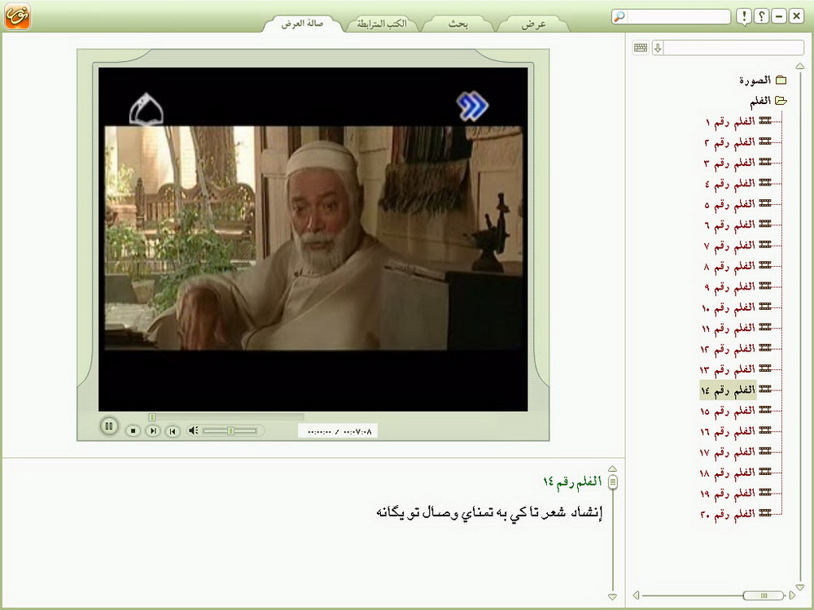This screenshot has height=610, width=814.
Task: Click the video seek progress bar
Action: [226, 417]
